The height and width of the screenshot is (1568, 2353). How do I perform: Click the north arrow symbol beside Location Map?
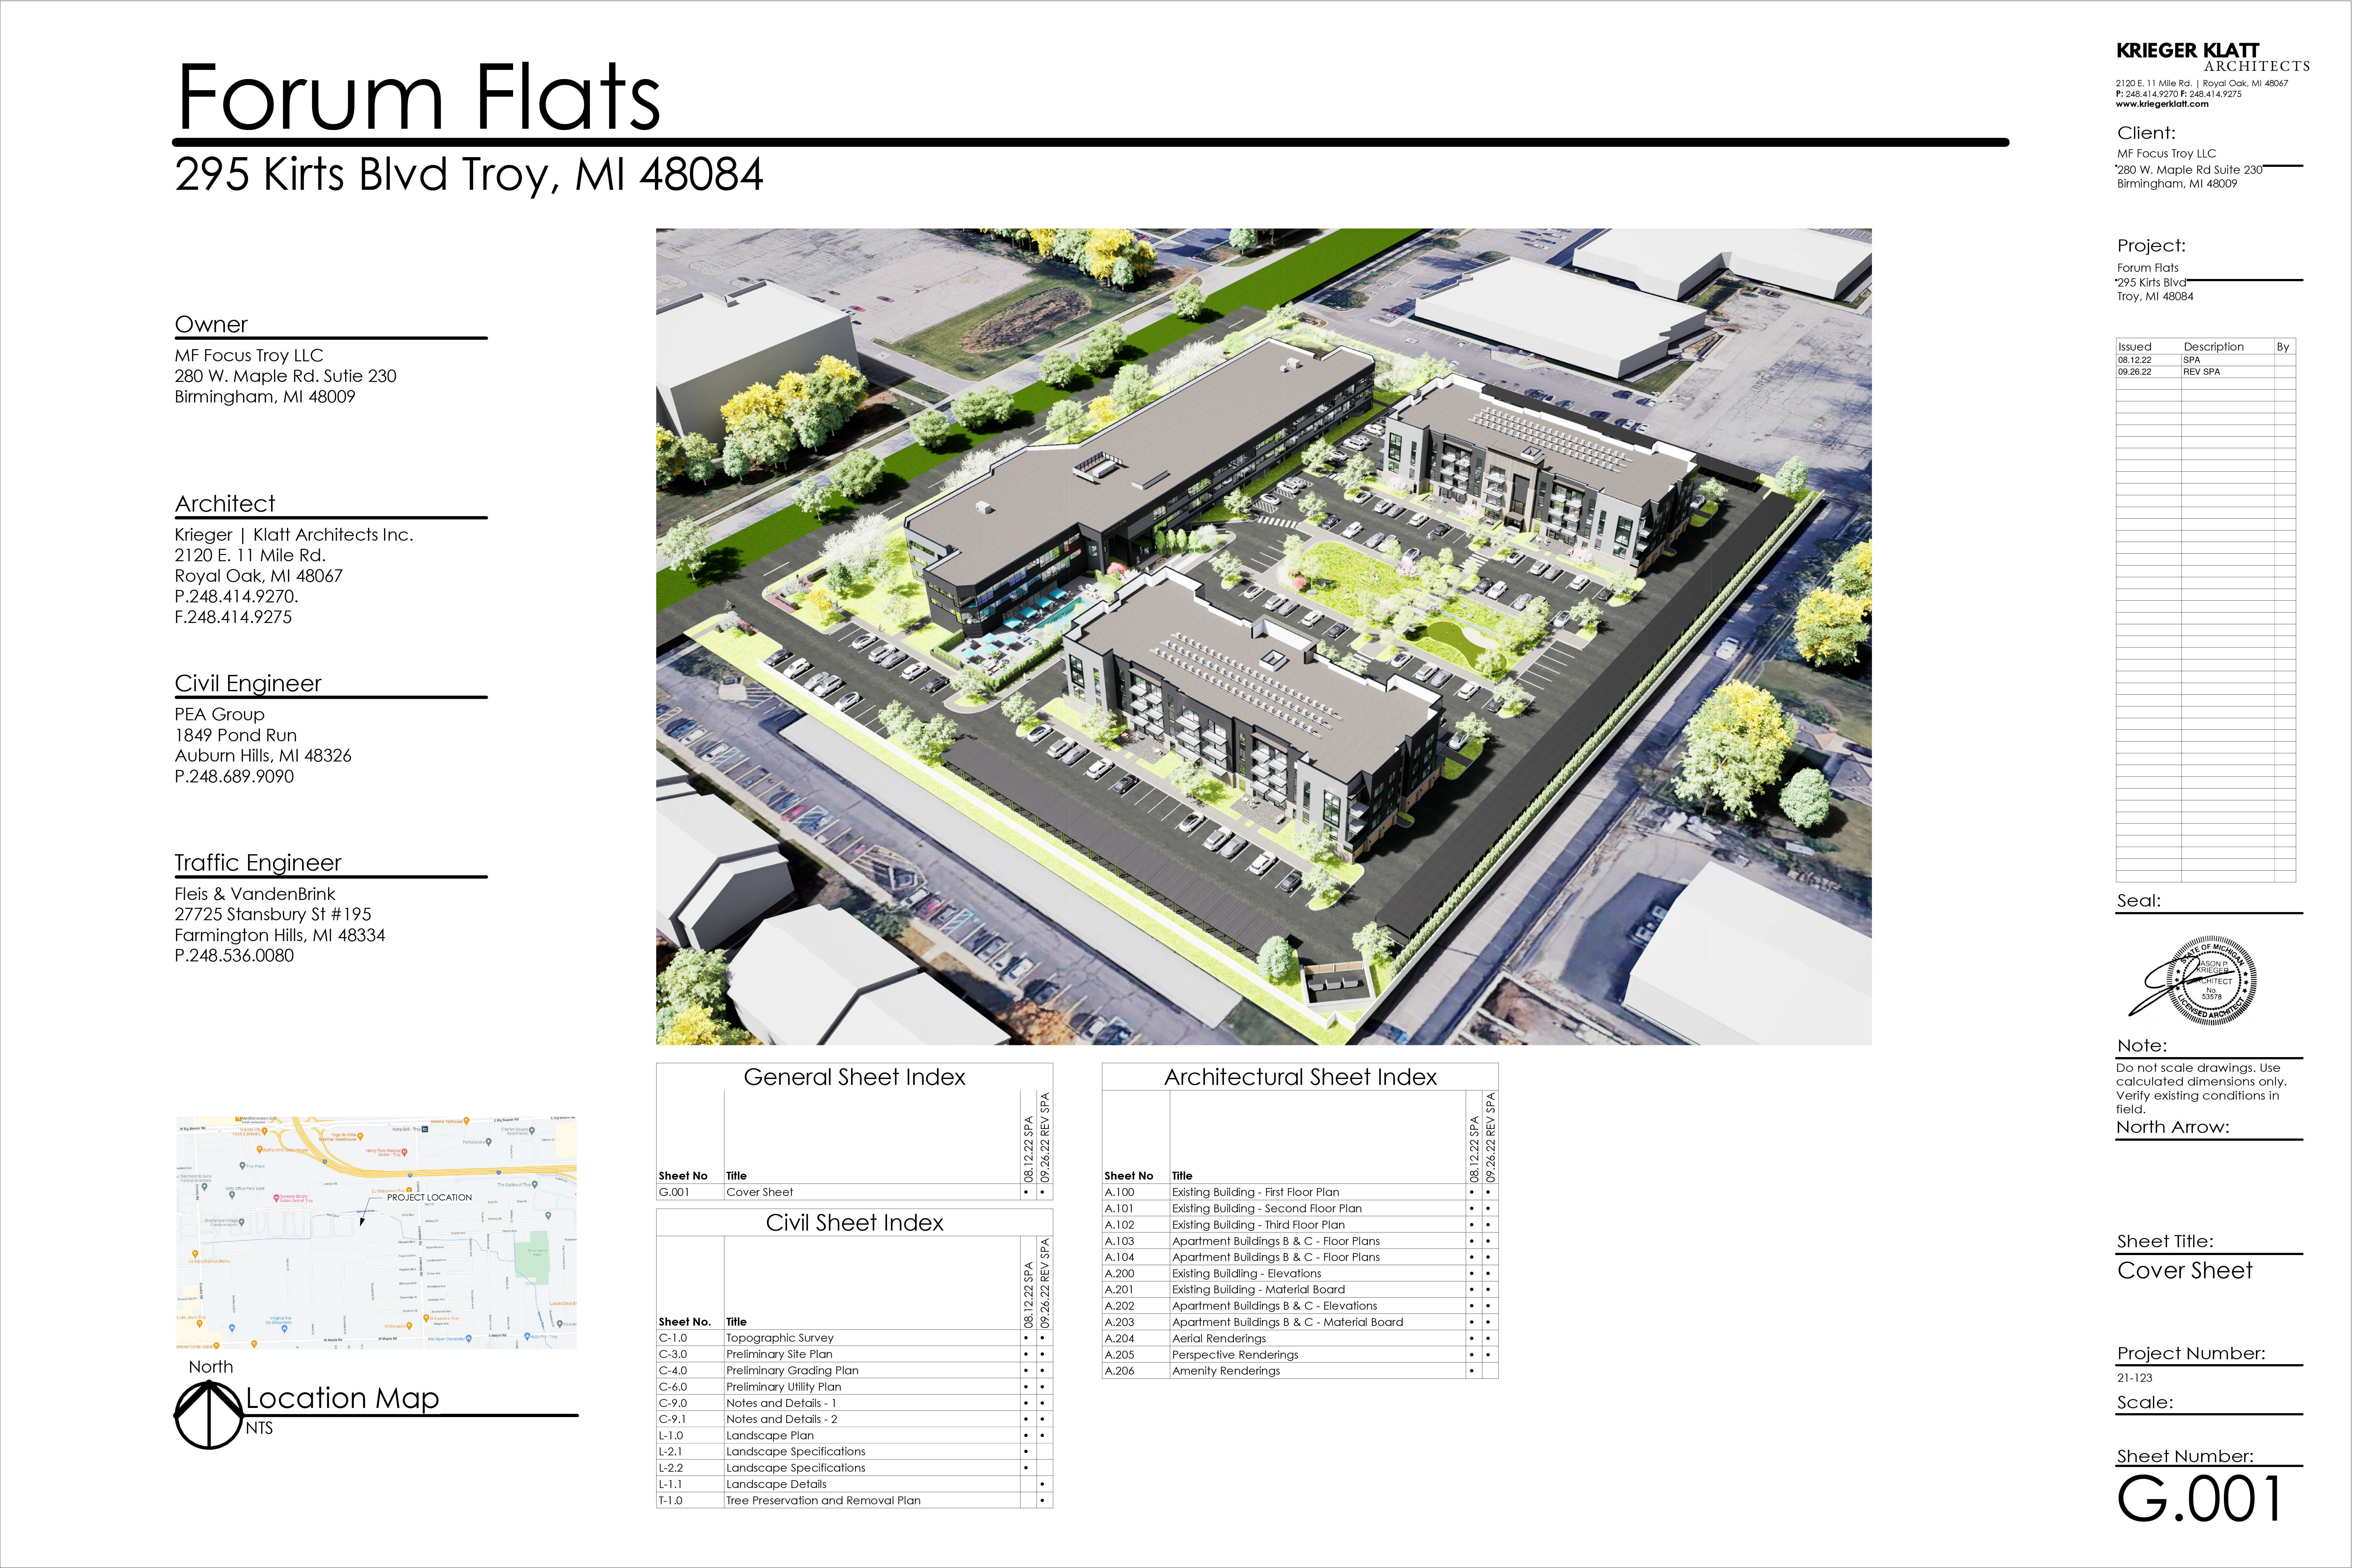pyautogui.click(x=209, y=1415)
